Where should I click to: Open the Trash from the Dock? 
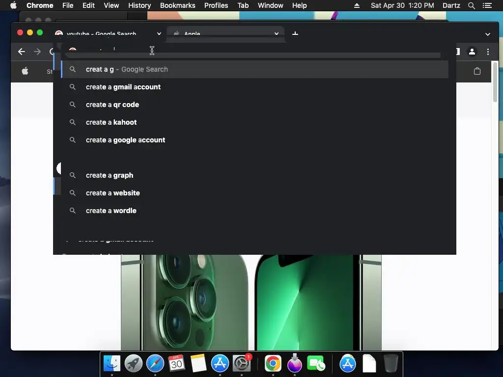pyautogui.click(x=391, y=364)
